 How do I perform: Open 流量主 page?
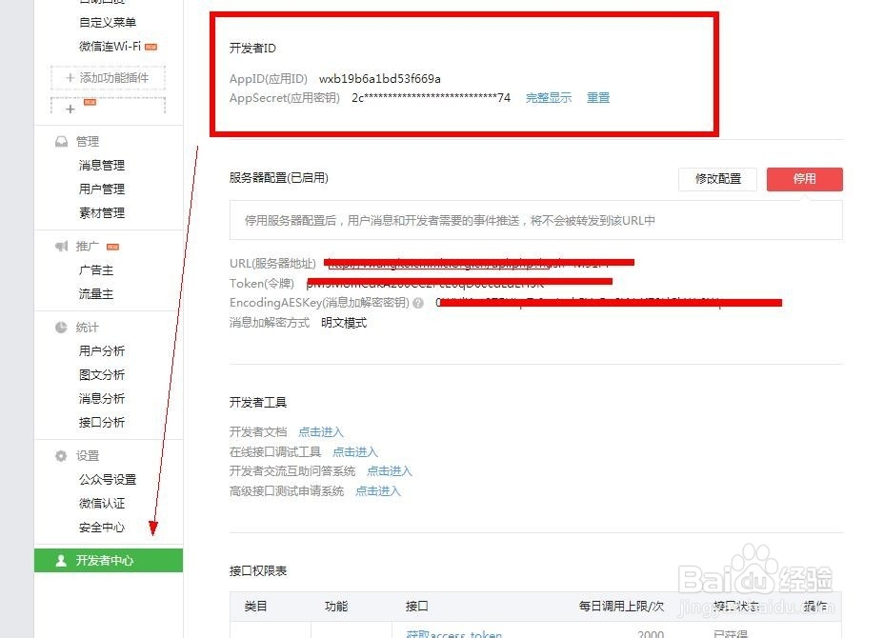(96, 293)
